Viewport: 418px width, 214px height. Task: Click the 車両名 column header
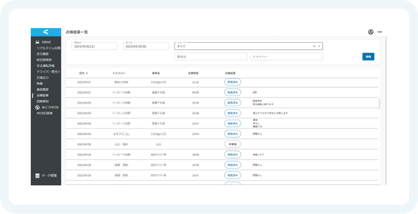(x=156, y=73)
